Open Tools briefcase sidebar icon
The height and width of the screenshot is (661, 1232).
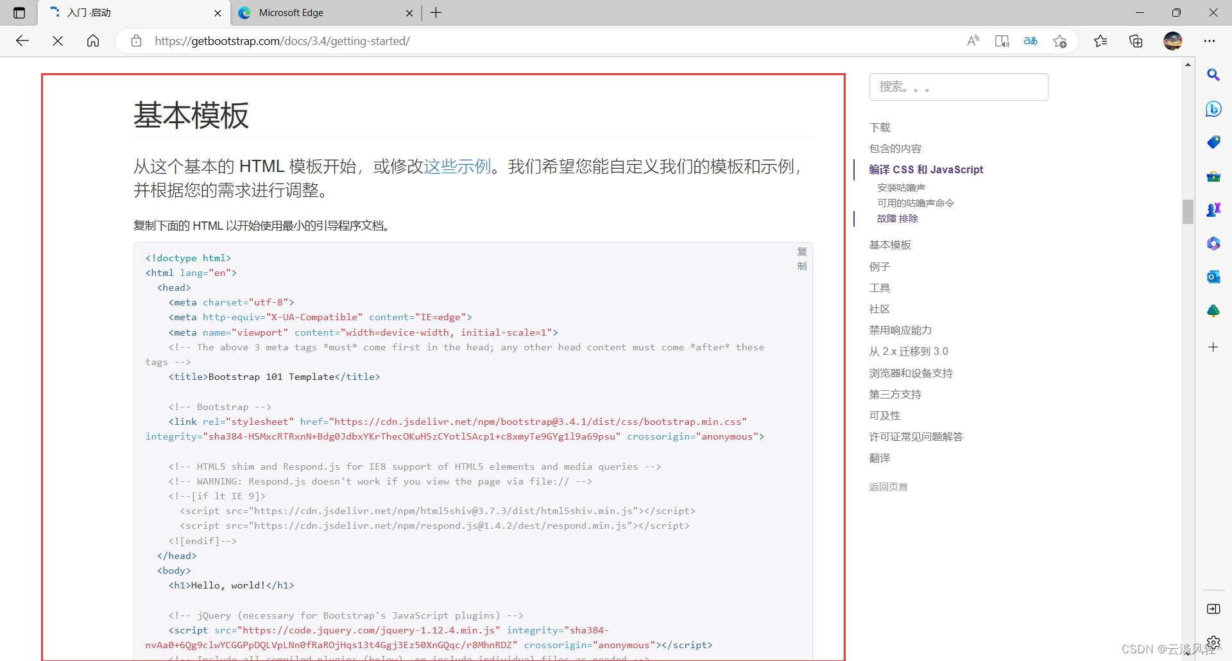pos(1213,176)
